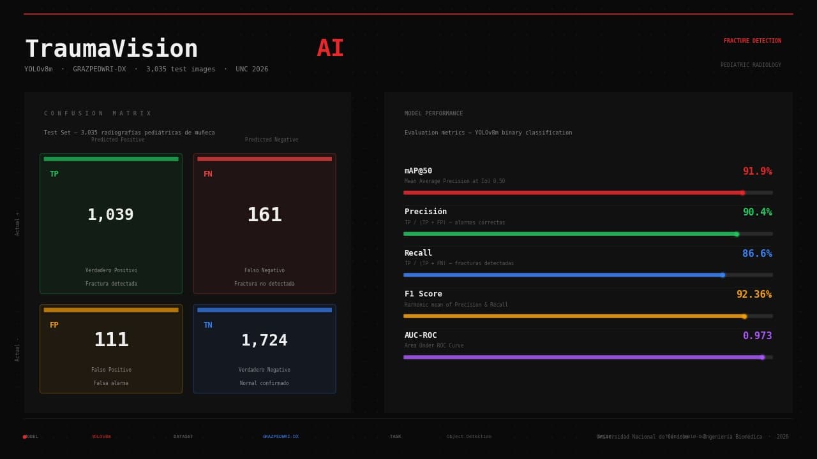
Task: Click the Recall metric name
Action: [x=418, y=253]
